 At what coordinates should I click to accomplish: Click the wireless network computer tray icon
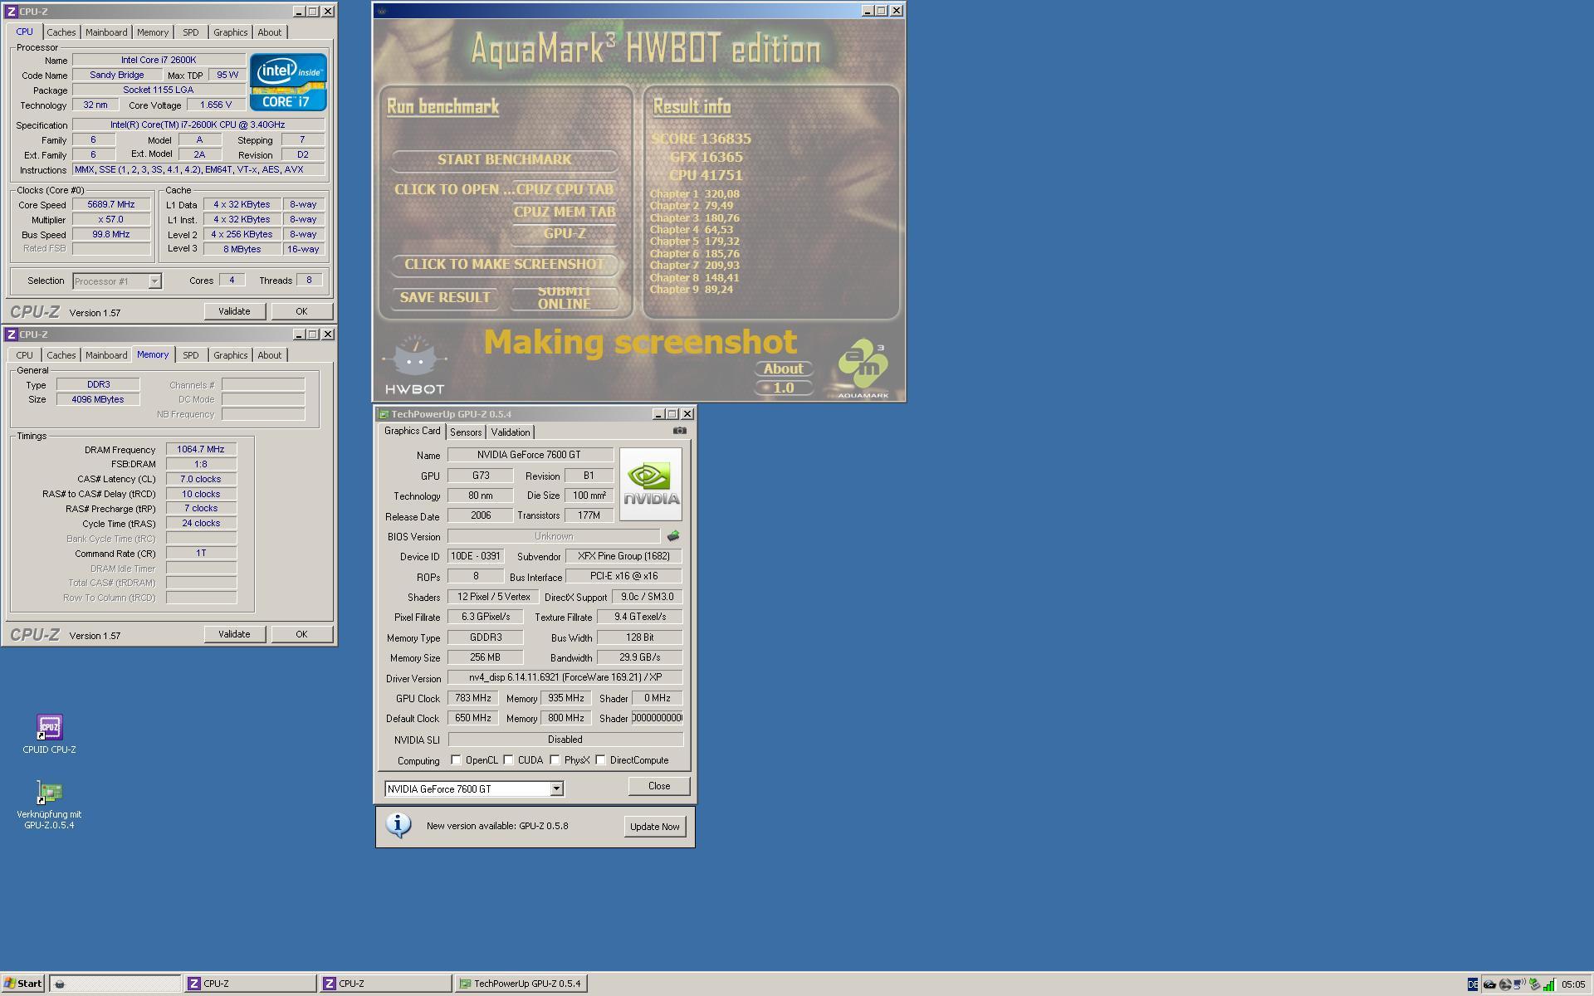pyautogui.click(x=1519, y=984)
